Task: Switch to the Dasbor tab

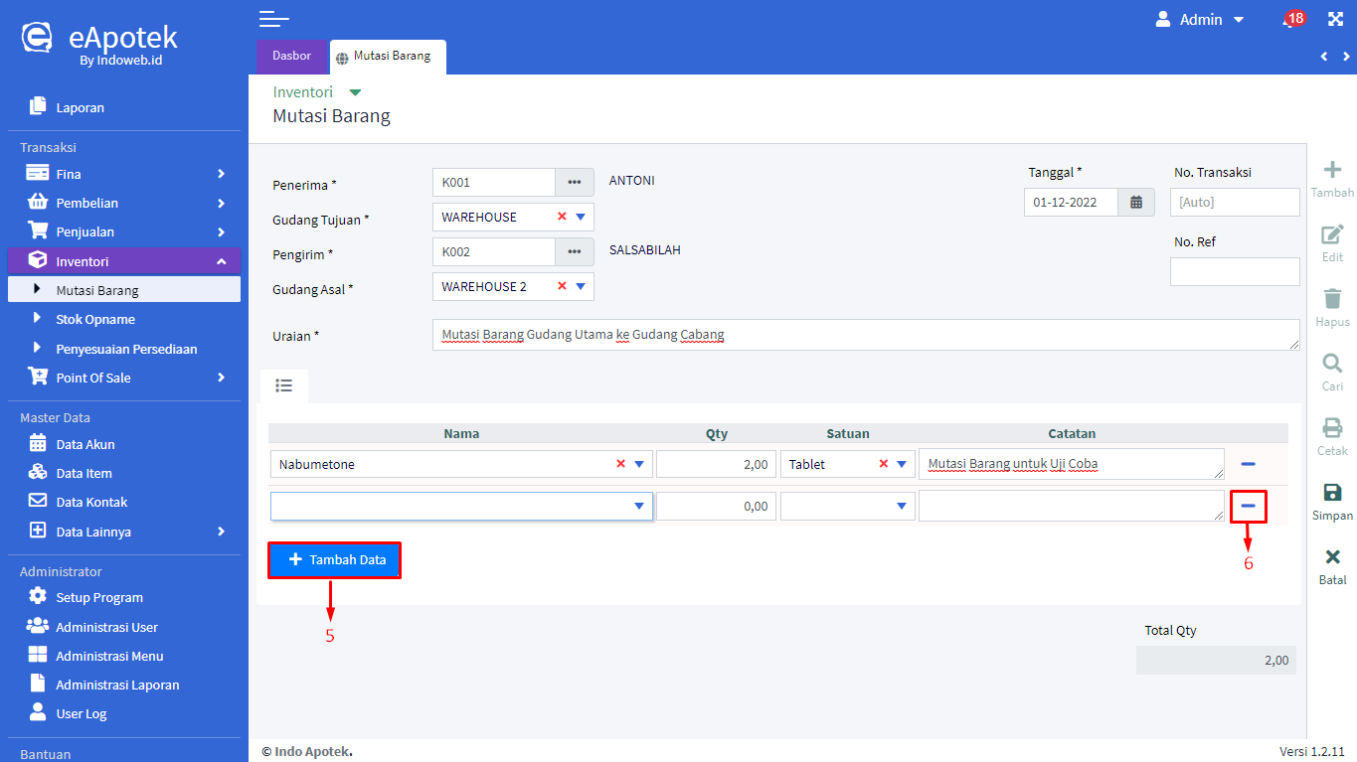Action: click(x=291, y=56)
